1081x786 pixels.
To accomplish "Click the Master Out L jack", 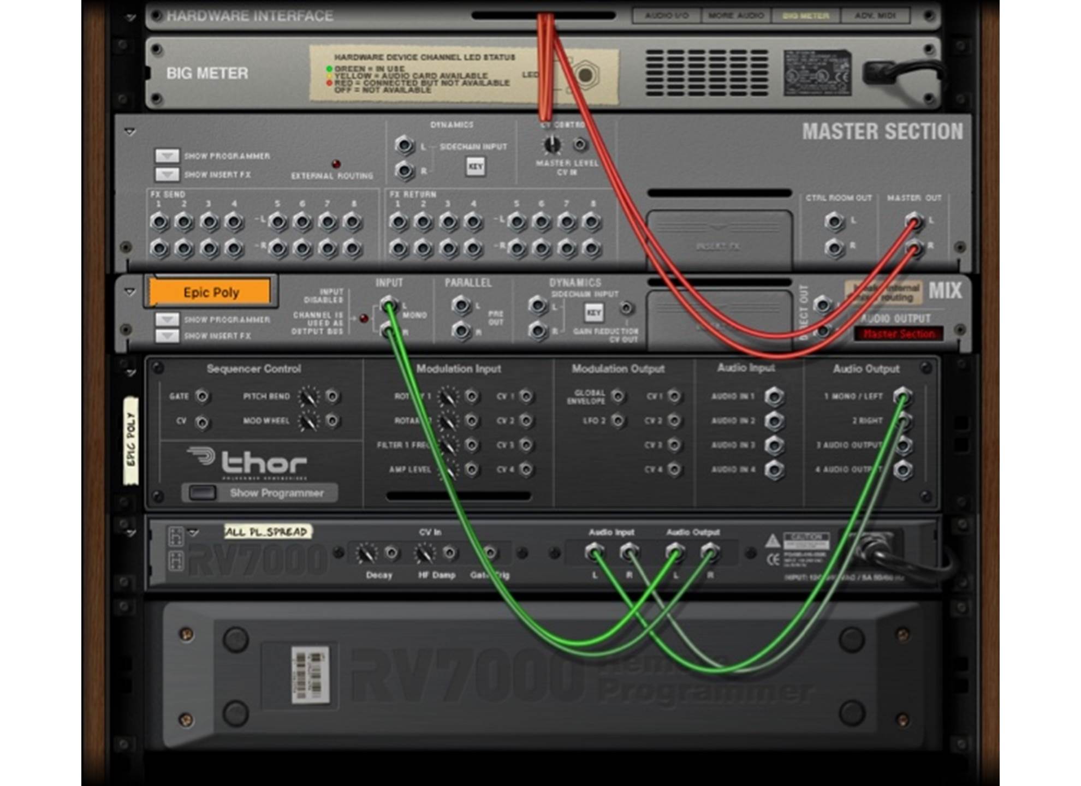I will click(x=914, y=222).
